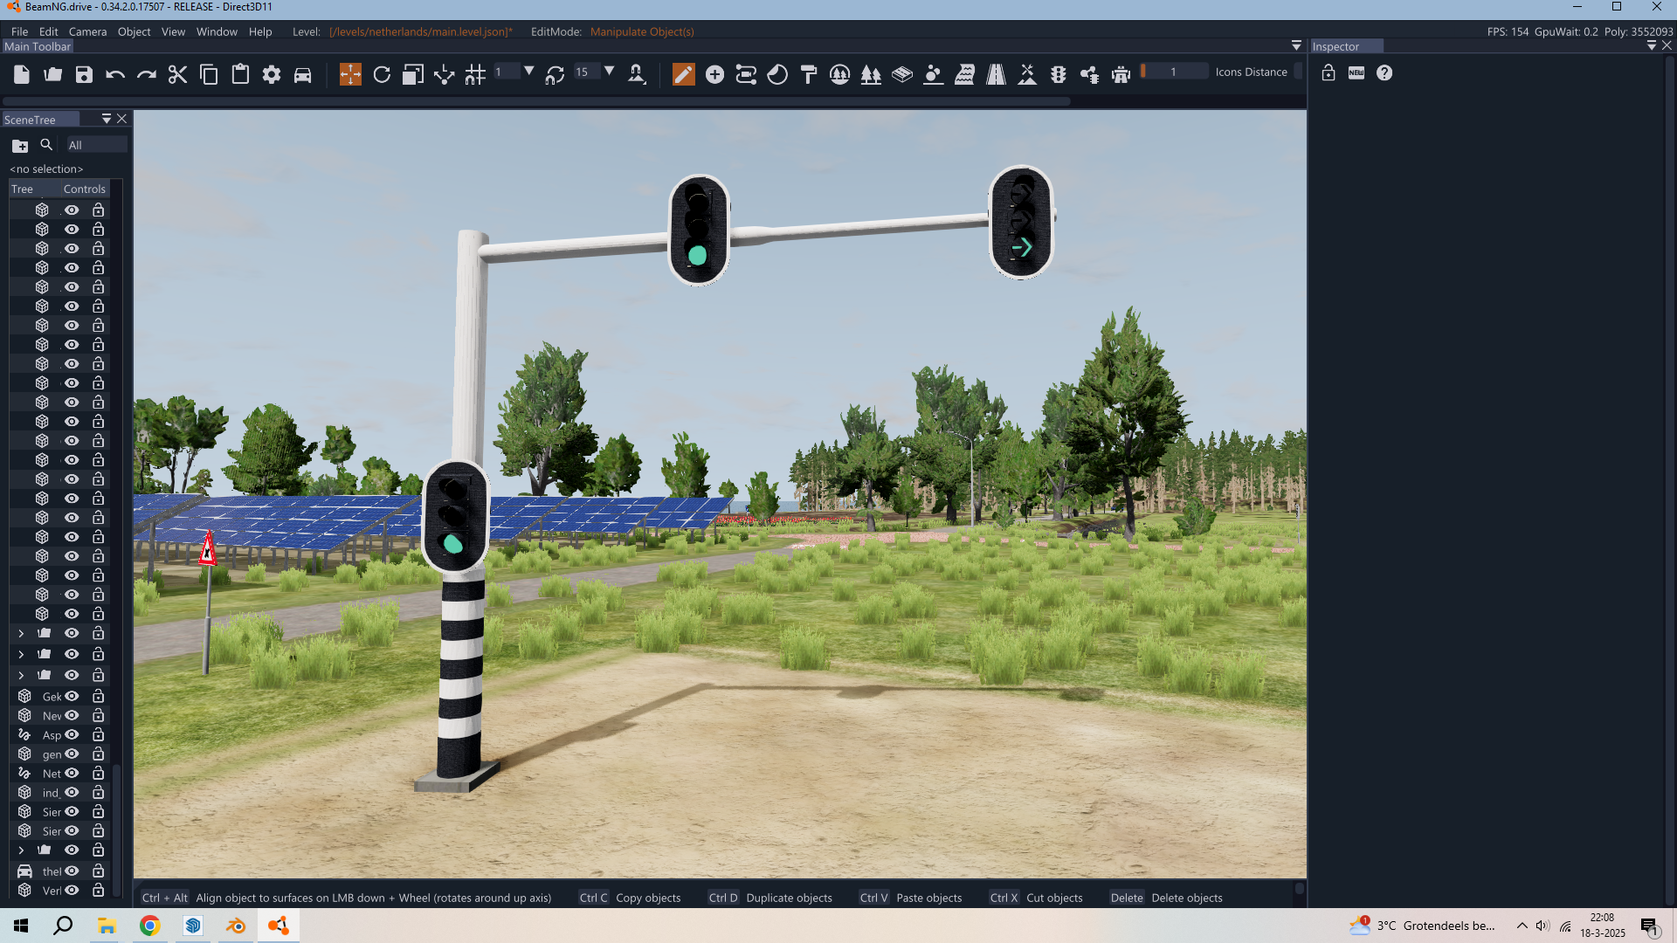Open the Inspector help question icon

[x=1384, y=73]
